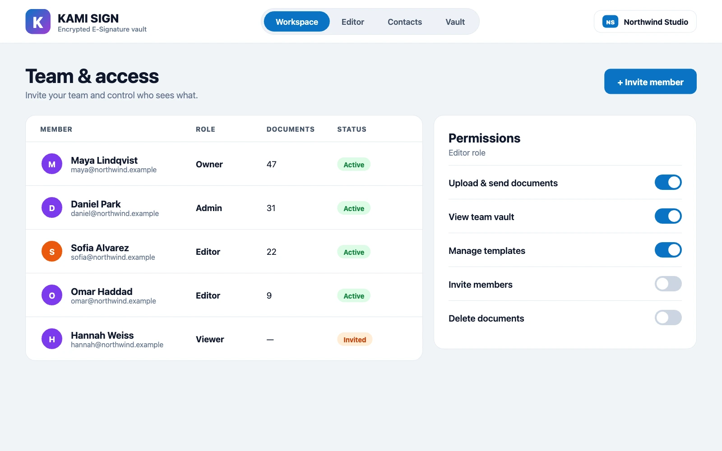Screen dimensions: 722x451
Task: Click the Permissions panel heading
Action: [484, 138]
